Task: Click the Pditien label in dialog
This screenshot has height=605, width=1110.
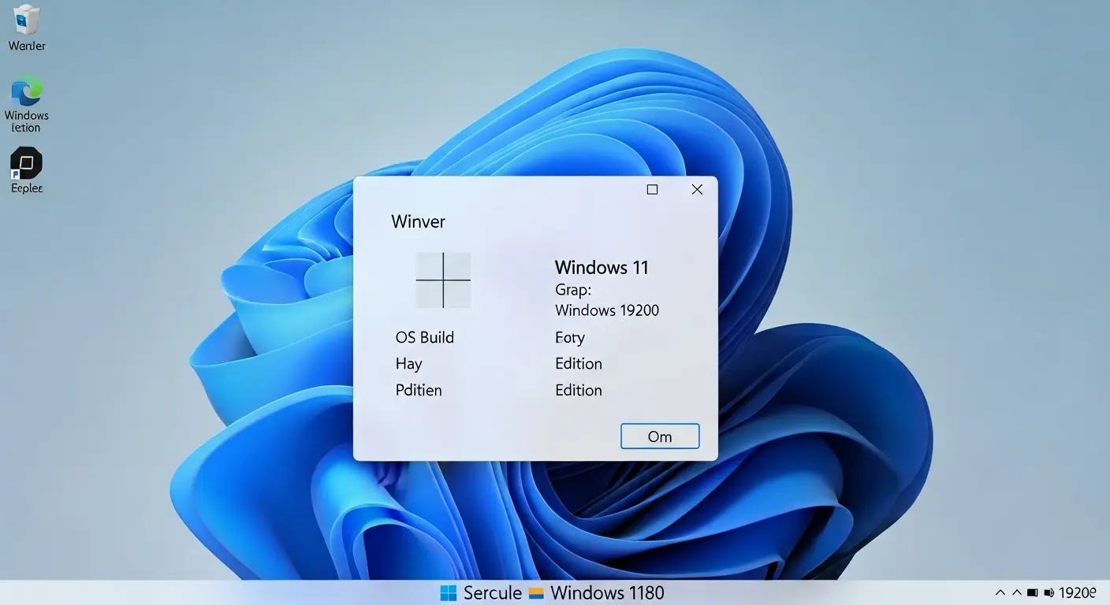Action: tap(419, 390)
